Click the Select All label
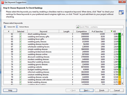This screenshot has width=127, height=95. [x=11, y=27]
